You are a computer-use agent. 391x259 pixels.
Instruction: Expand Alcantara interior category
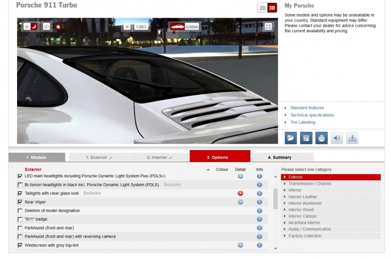pos(331,223)
